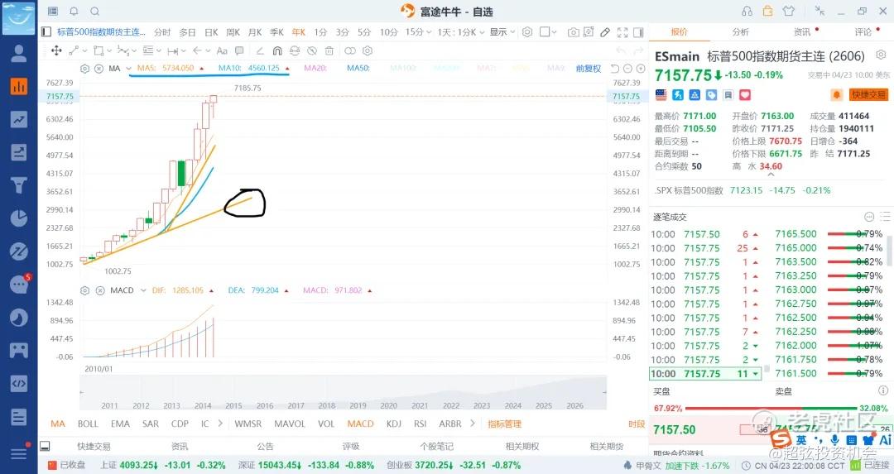Toggle the bottom panel collapse icon

pos(45,446)
